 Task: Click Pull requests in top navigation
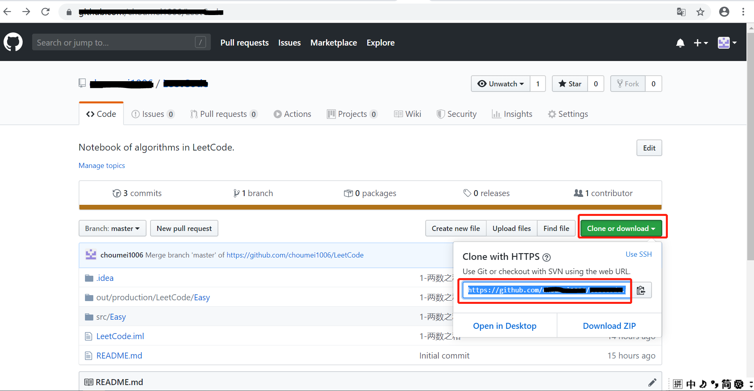click(245, 43)
